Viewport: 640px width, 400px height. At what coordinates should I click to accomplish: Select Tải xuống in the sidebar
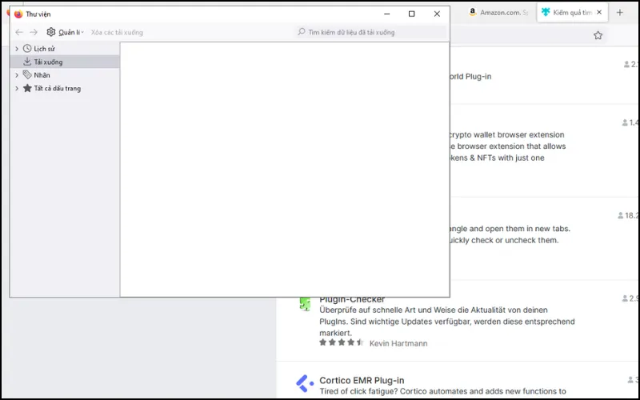click(65, 62)
